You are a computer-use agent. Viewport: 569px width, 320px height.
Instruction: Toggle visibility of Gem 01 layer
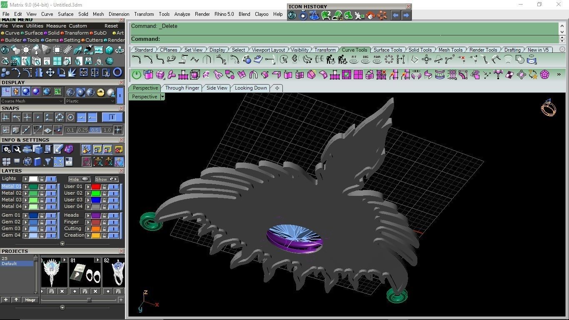pos(51,215)
